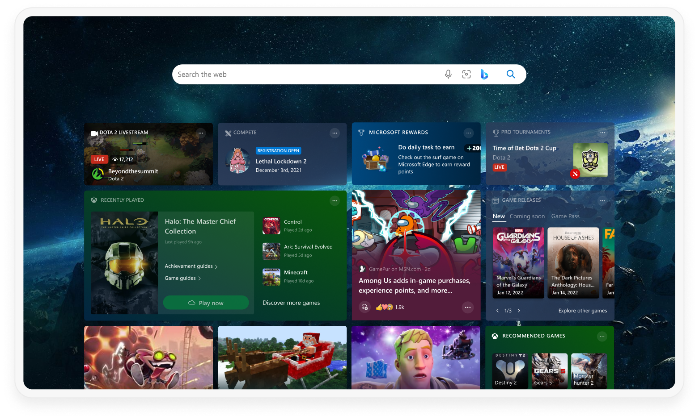Switch to the Coming soon tab
The height and width of the screenshot is (420, 699).
click(527, 216)
